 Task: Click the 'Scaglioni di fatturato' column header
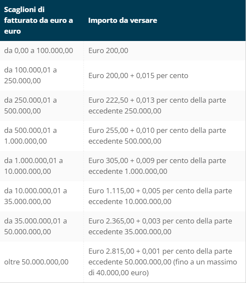tap(42, 20)
